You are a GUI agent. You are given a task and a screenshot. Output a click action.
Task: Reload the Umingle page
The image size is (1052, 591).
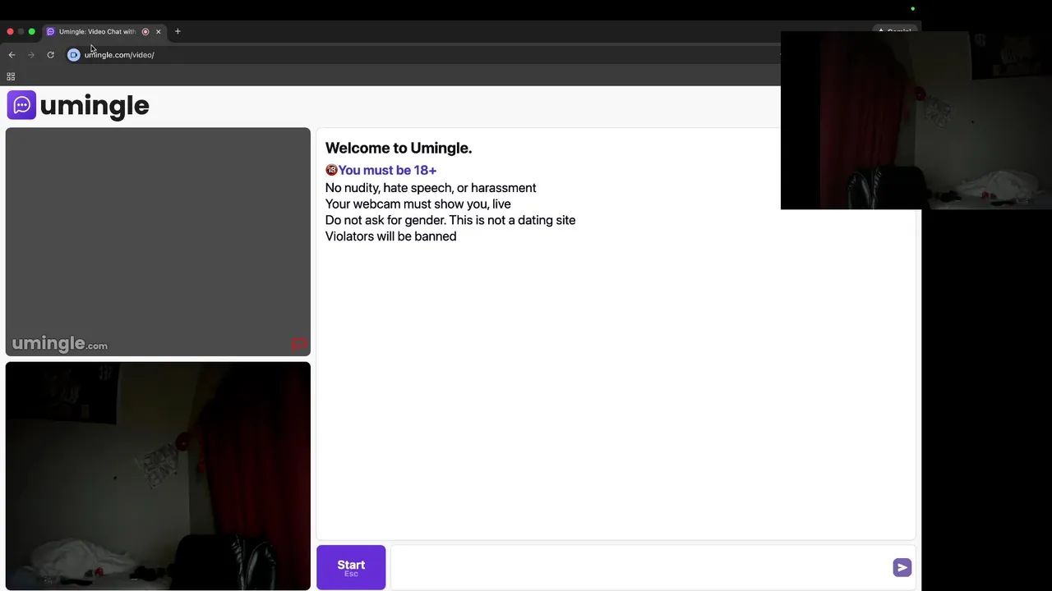50,55
